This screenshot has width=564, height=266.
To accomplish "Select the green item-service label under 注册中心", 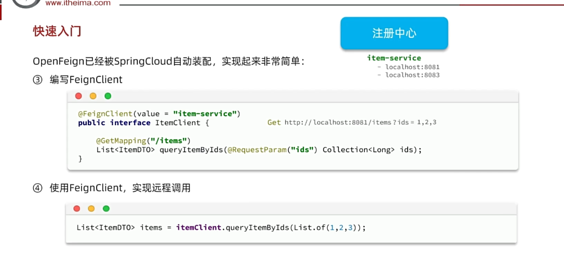I will point(394,58).
